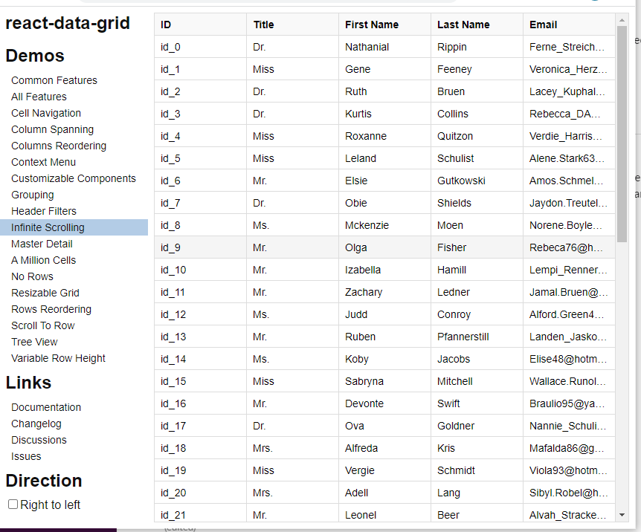Select first name cell Mckenzie

pos(384,224)
